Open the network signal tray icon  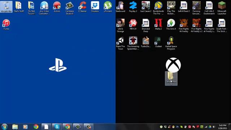206,127
